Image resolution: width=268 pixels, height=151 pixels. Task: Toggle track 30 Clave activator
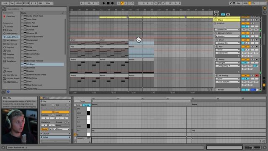(245, 20)
